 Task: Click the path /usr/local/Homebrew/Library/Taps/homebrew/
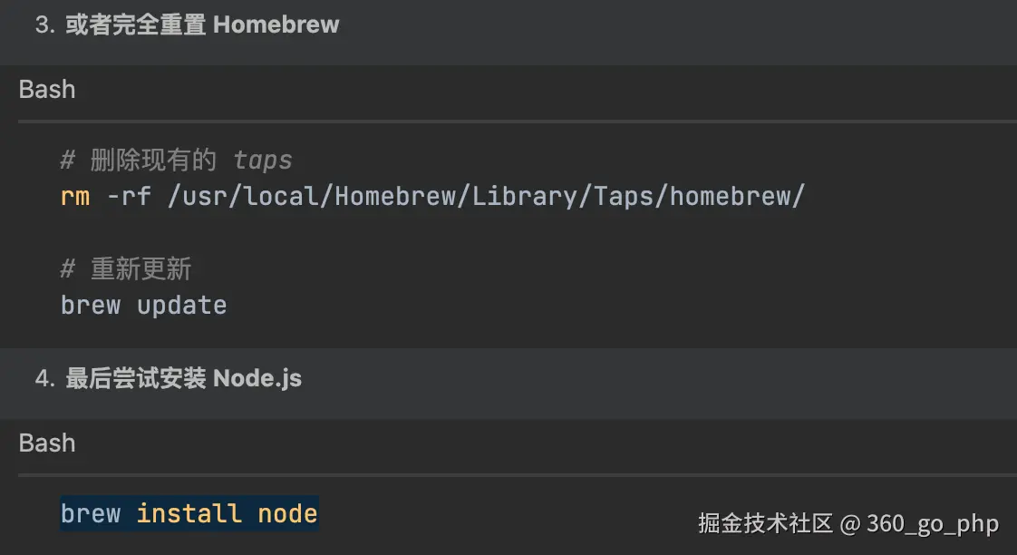486,196
